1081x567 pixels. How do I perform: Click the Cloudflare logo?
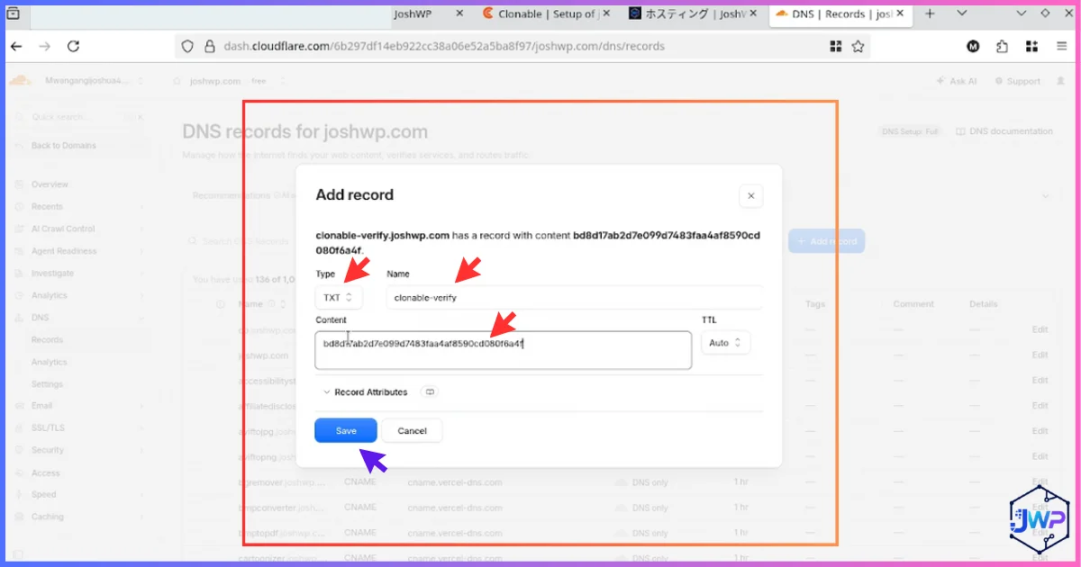(x=21, y=81)
